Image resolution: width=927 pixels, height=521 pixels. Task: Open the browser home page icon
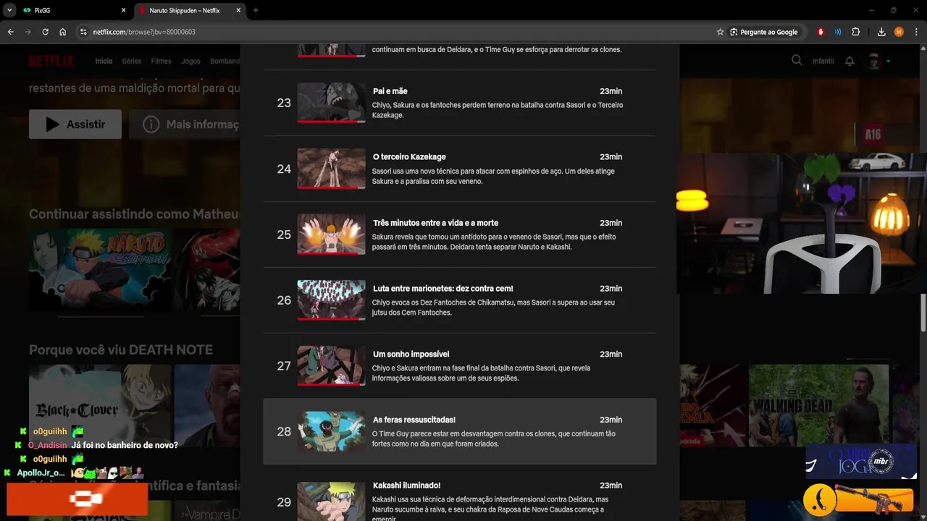coord(63,32)
